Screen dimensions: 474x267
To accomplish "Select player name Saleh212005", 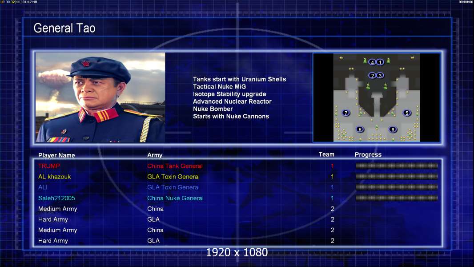I will (x=56, y=198).
